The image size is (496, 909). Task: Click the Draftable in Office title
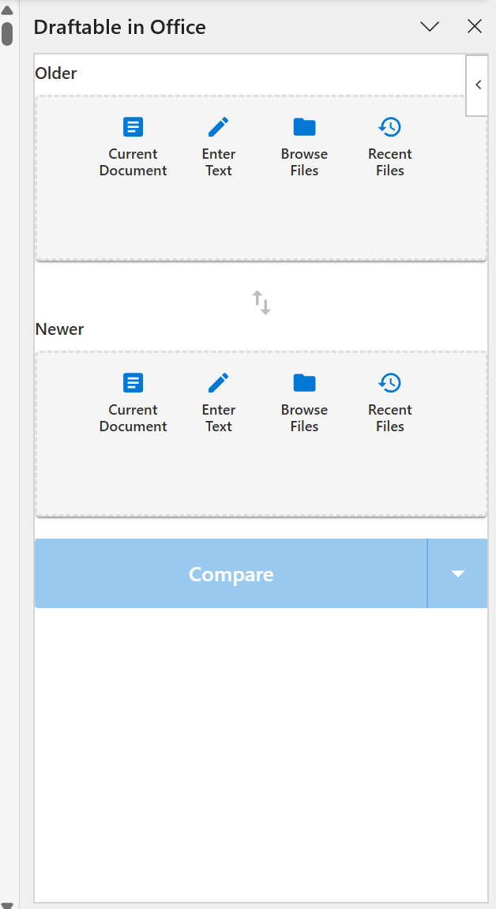click(x=119, y=26)
